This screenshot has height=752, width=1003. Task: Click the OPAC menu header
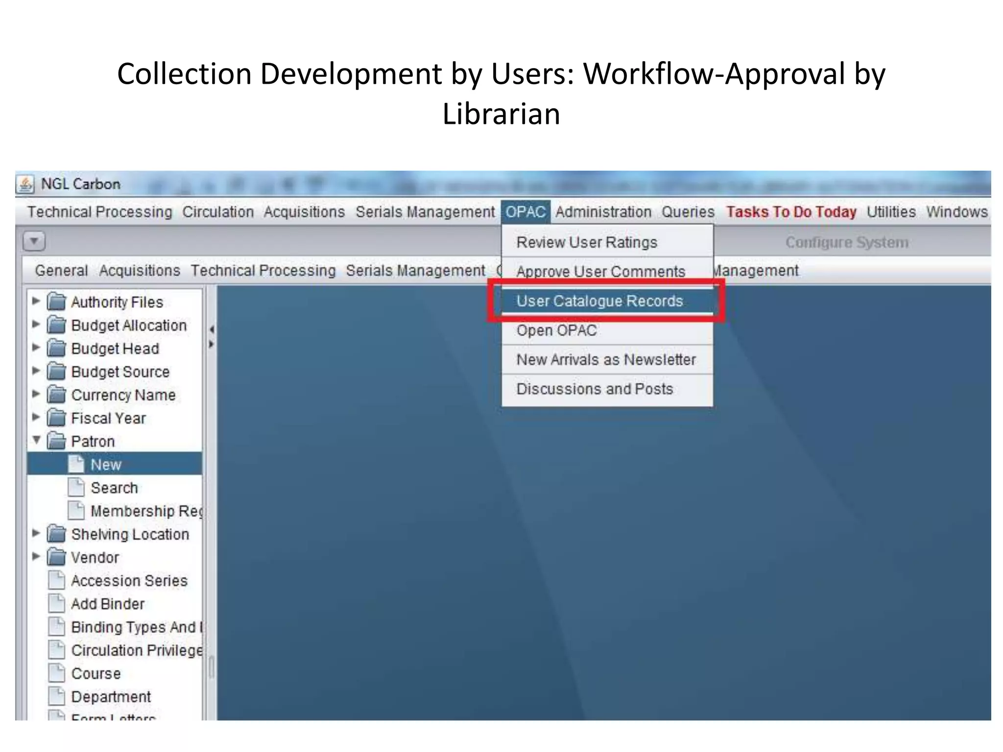point(525,212)
